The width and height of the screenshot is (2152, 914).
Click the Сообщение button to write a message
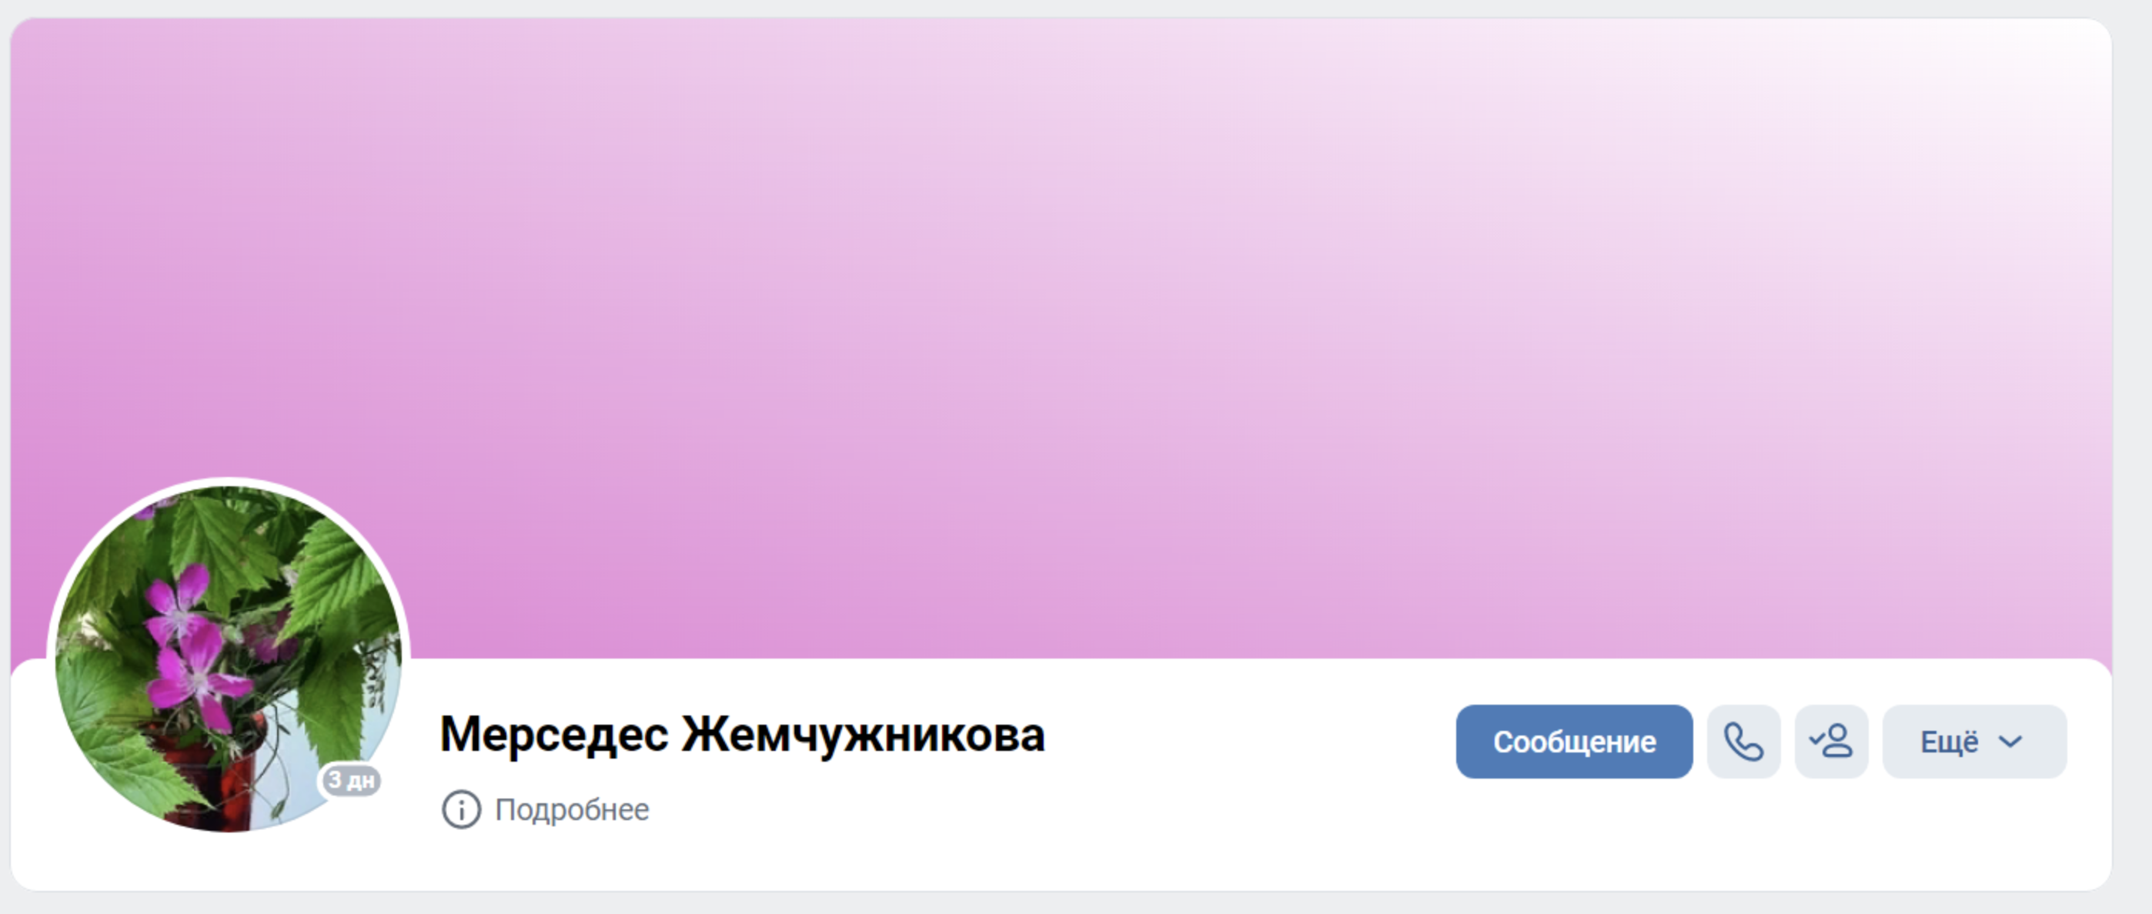(x=1574, y=741)
